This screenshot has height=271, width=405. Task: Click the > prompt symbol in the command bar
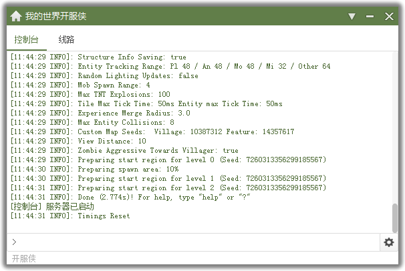point(14,242)
